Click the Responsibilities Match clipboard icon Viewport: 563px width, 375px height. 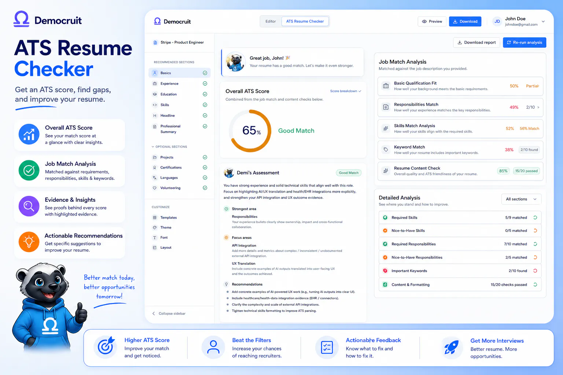pos(386,107)
